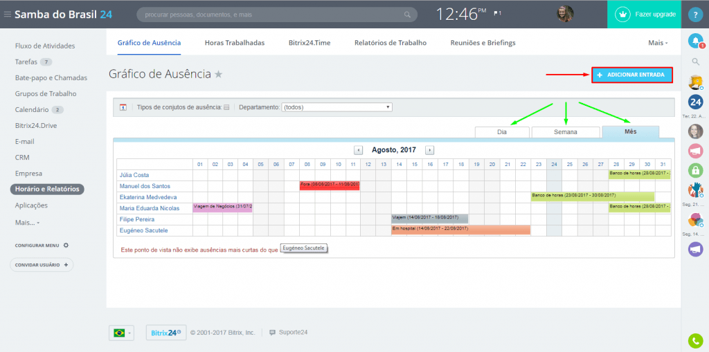Image resolution: width=709 pixels, height=352 pixels.
Task: Open the green padlock chat icon
Action: (x=695, y=170)
